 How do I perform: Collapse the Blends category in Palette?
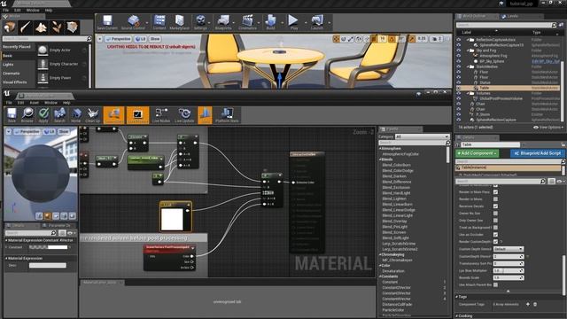coord(380,159)
